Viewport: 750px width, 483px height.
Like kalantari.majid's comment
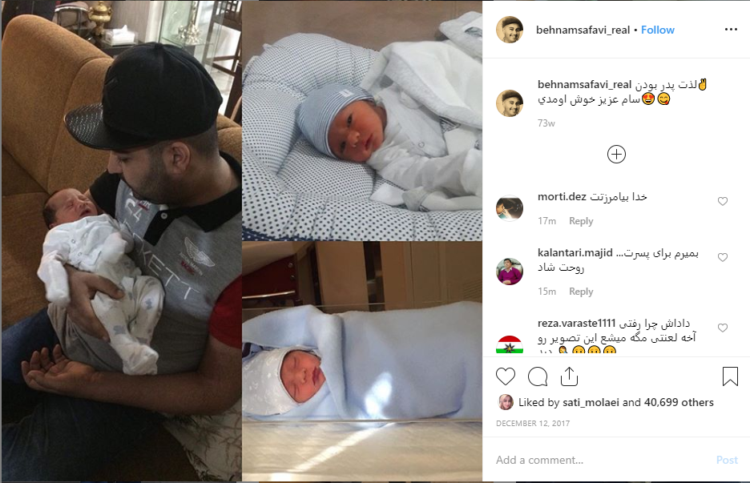(x=723, y=257)
